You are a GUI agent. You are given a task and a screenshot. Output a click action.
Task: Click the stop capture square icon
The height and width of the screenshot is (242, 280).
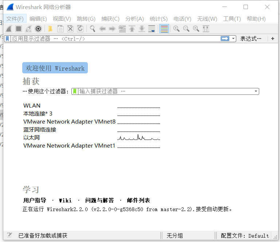[x=19, y=29]
